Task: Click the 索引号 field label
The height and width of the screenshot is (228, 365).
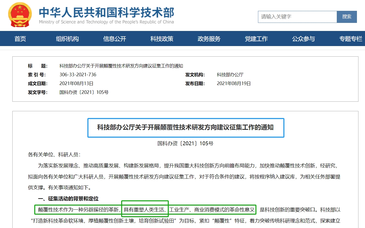Action: 37,75
